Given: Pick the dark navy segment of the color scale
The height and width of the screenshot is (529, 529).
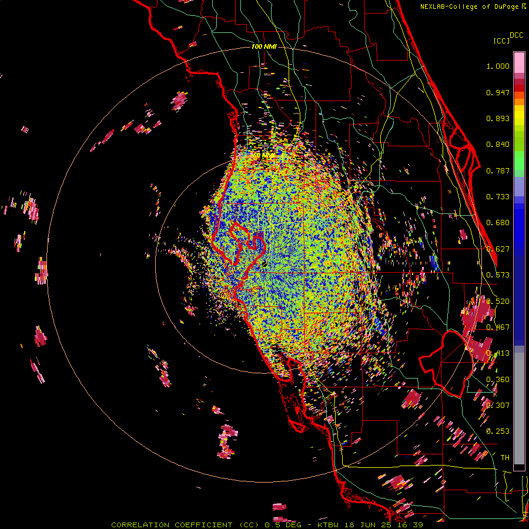Looking at the screenshot, I should pyautogui.click(x=519, y=300).
